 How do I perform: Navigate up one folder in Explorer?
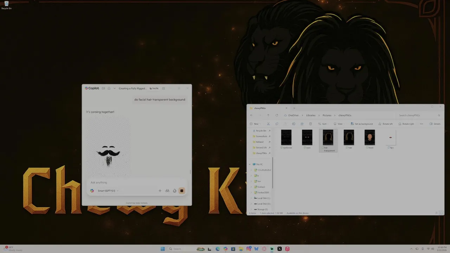tap(268, 115)
